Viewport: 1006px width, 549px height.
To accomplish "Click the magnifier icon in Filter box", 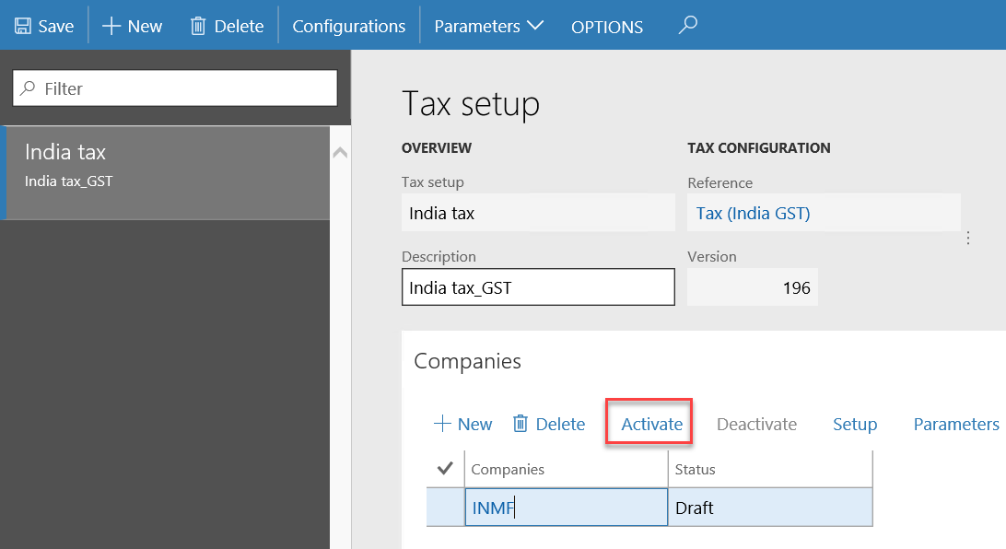I will 28,88.
